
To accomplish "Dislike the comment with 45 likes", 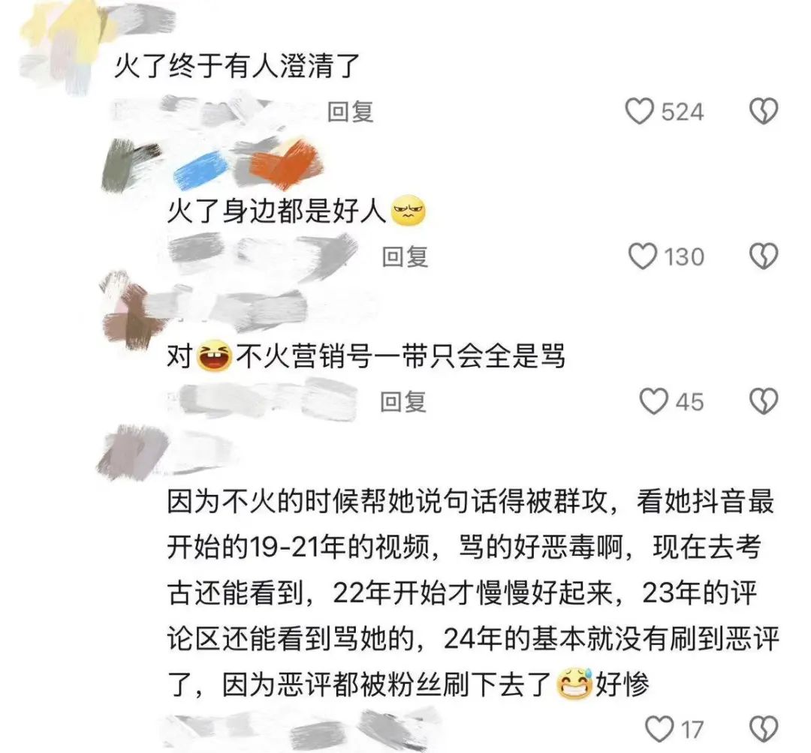I will pos(764,401).
